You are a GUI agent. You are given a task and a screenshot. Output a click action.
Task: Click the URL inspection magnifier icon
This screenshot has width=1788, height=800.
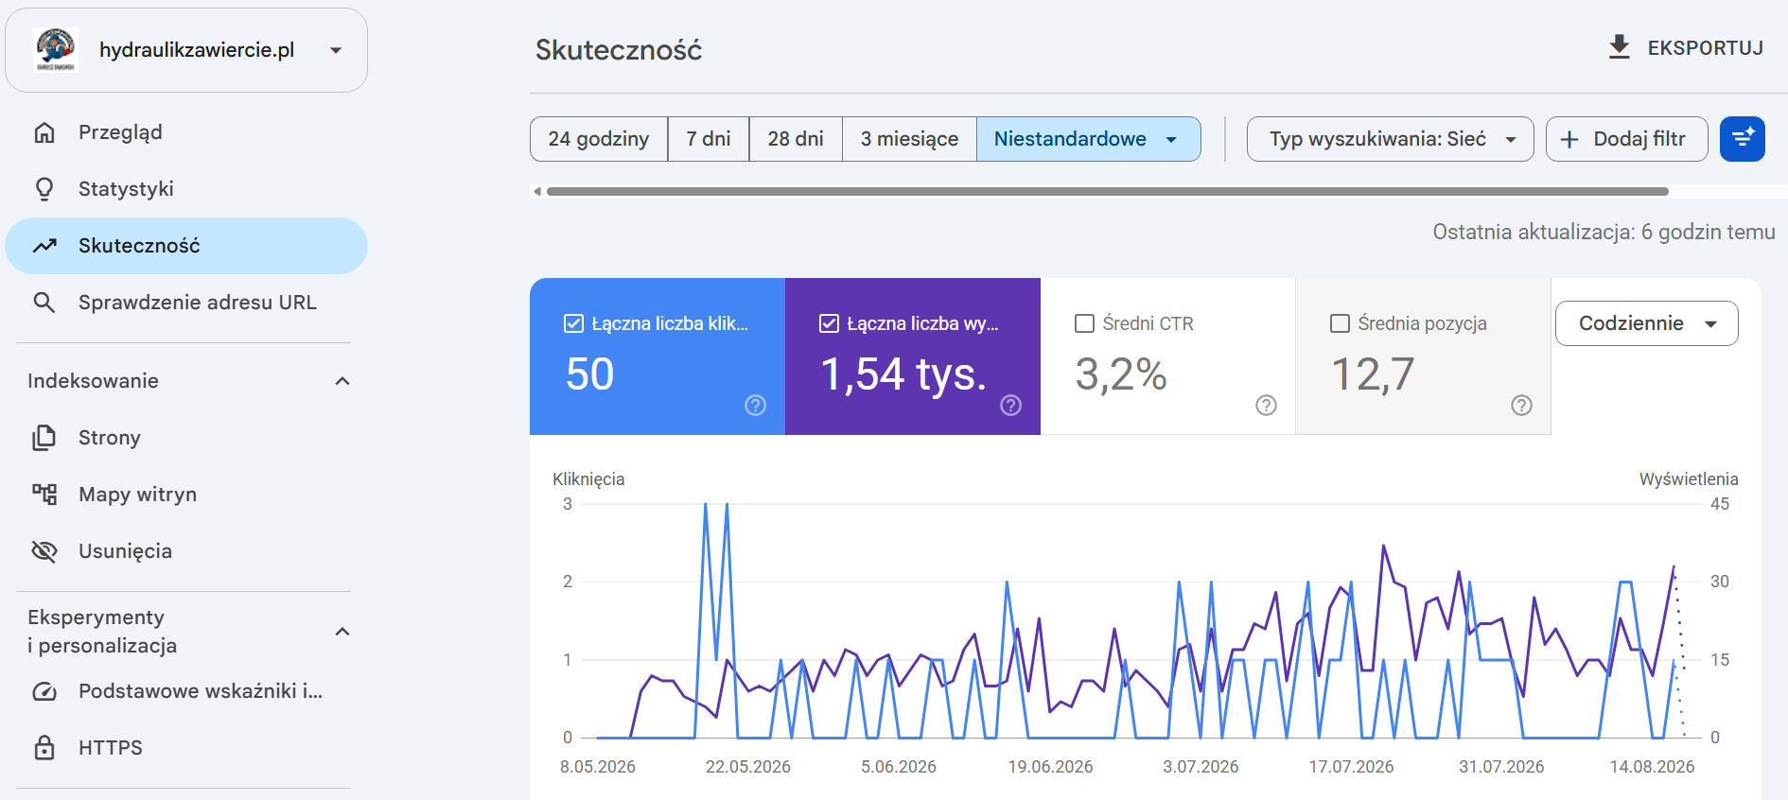pyautogui.click(x=44, y=303)
